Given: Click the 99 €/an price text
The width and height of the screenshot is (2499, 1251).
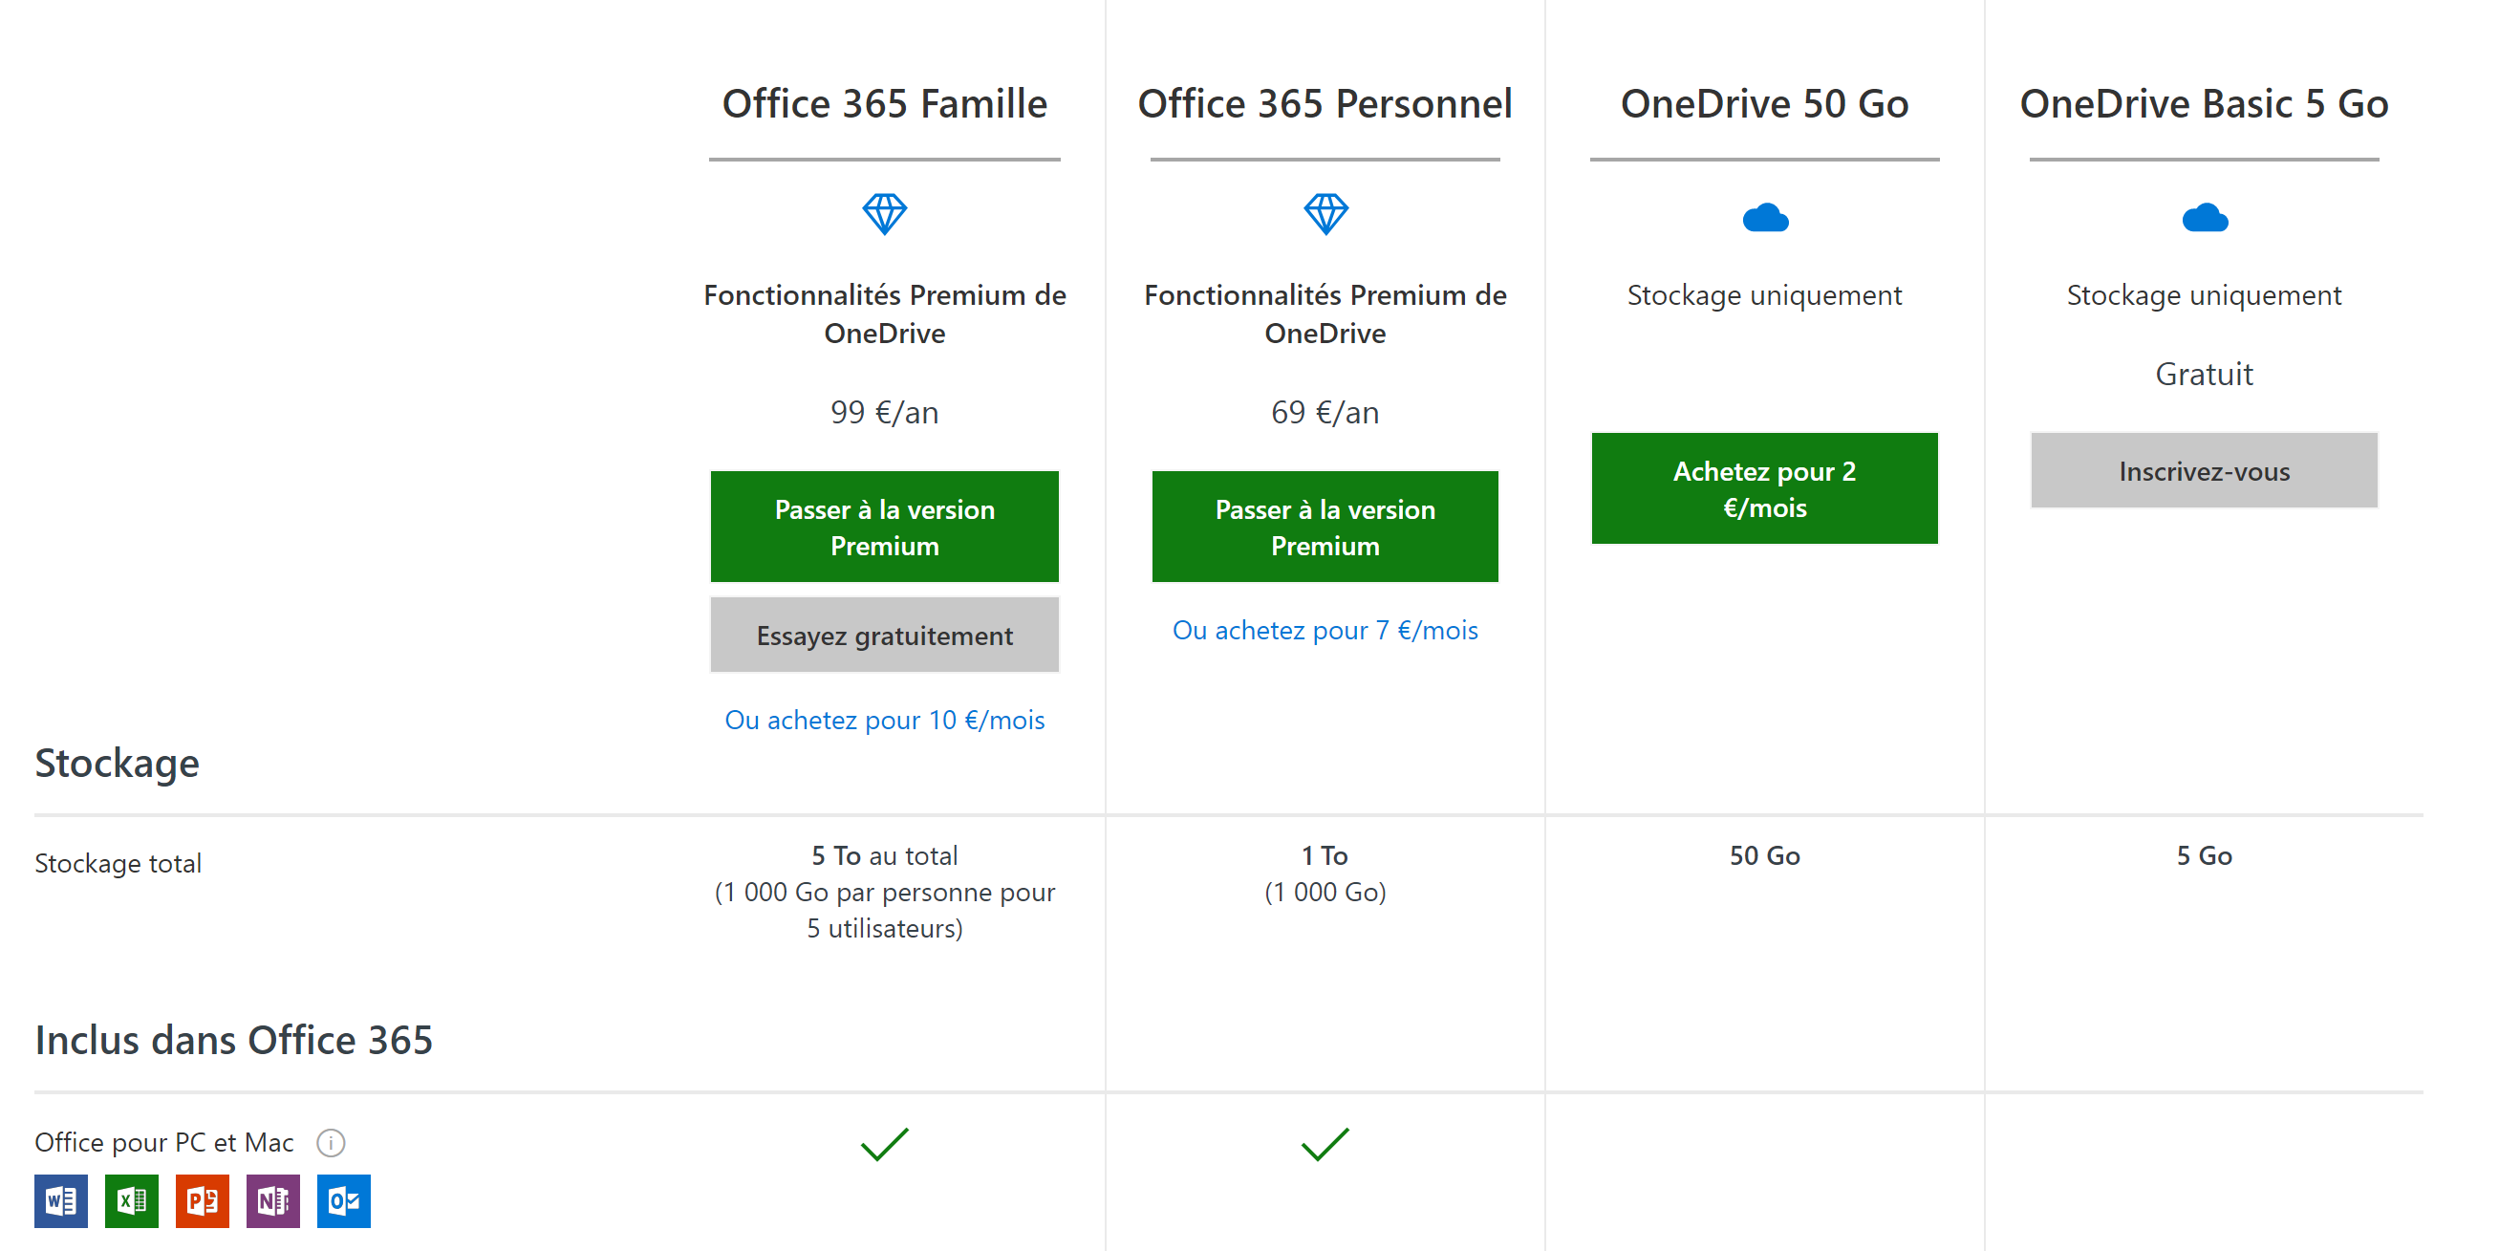Looking at the screenshot, I should point(885,413).
